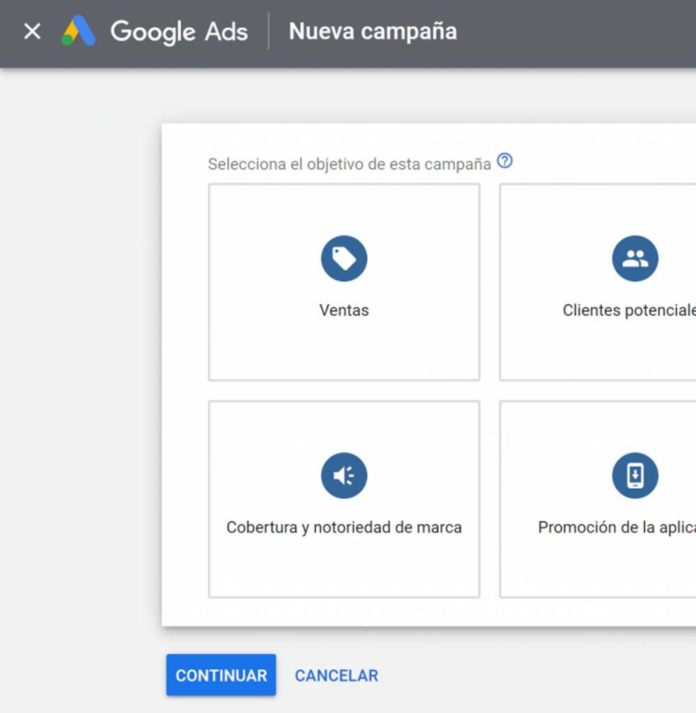This screenshot has height=713, width=696.
Task: Click 'Selecciona el objetivo de esta campaña' text
Action: pyautogui.click(x=349, y=164)
